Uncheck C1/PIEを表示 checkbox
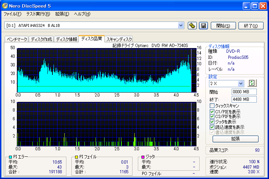 pyautogui.click(x=212, y=112)
